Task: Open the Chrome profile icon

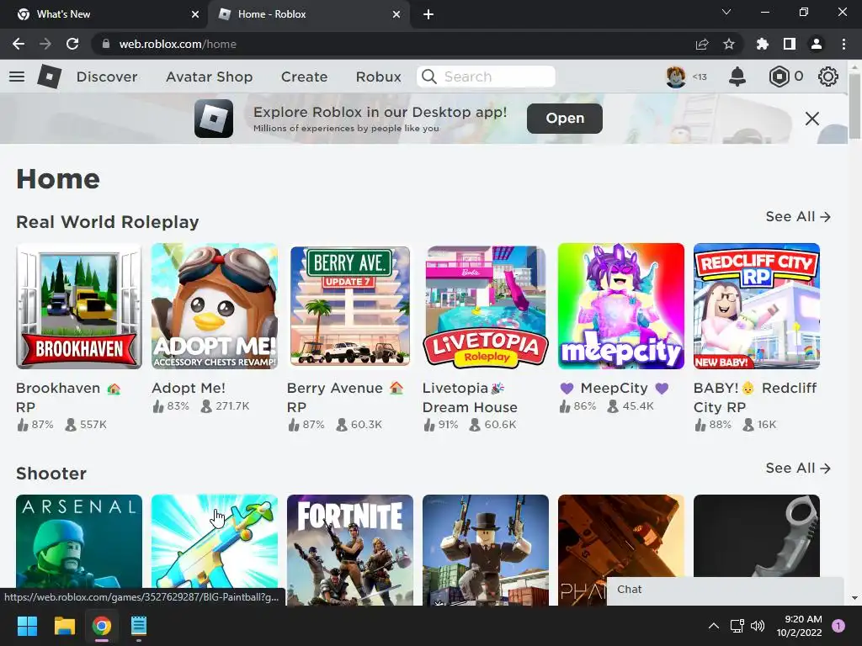Action: pyautogui.click(x=817, y=44)
